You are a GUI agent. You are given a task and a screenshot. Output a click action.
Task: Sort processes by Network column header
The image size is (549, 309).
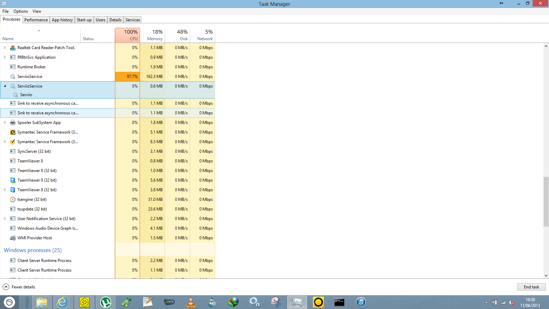point(202,35)
